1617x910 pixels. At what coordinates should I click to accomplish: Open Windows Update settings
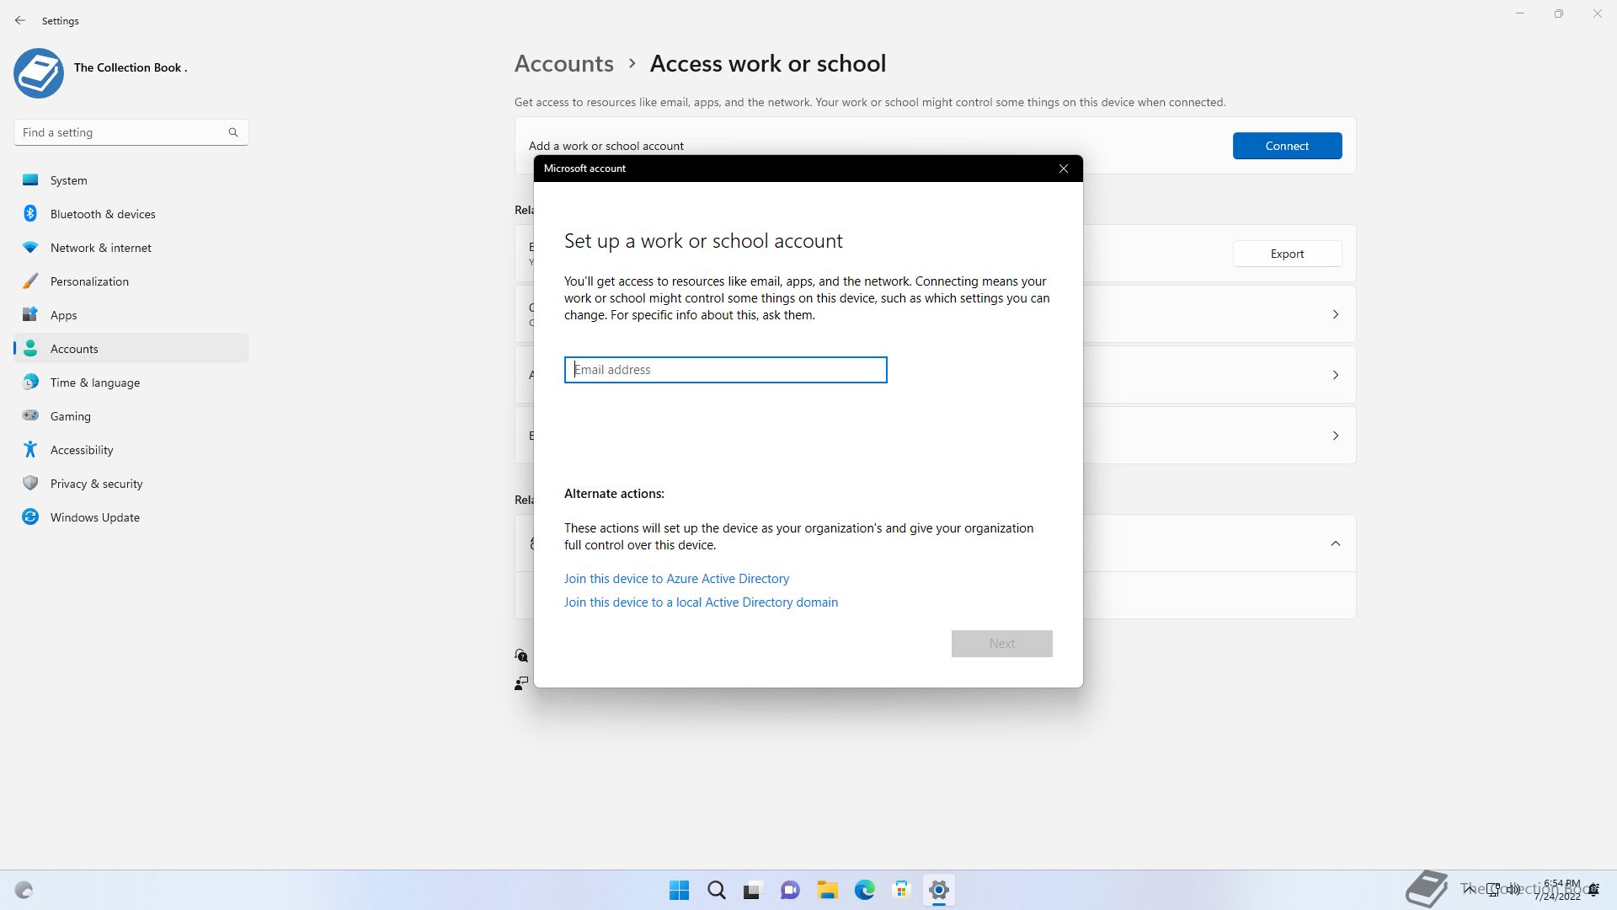tap(94, 517)
